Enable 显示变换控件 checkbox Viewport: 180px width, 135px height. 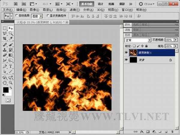click(48, 16)
